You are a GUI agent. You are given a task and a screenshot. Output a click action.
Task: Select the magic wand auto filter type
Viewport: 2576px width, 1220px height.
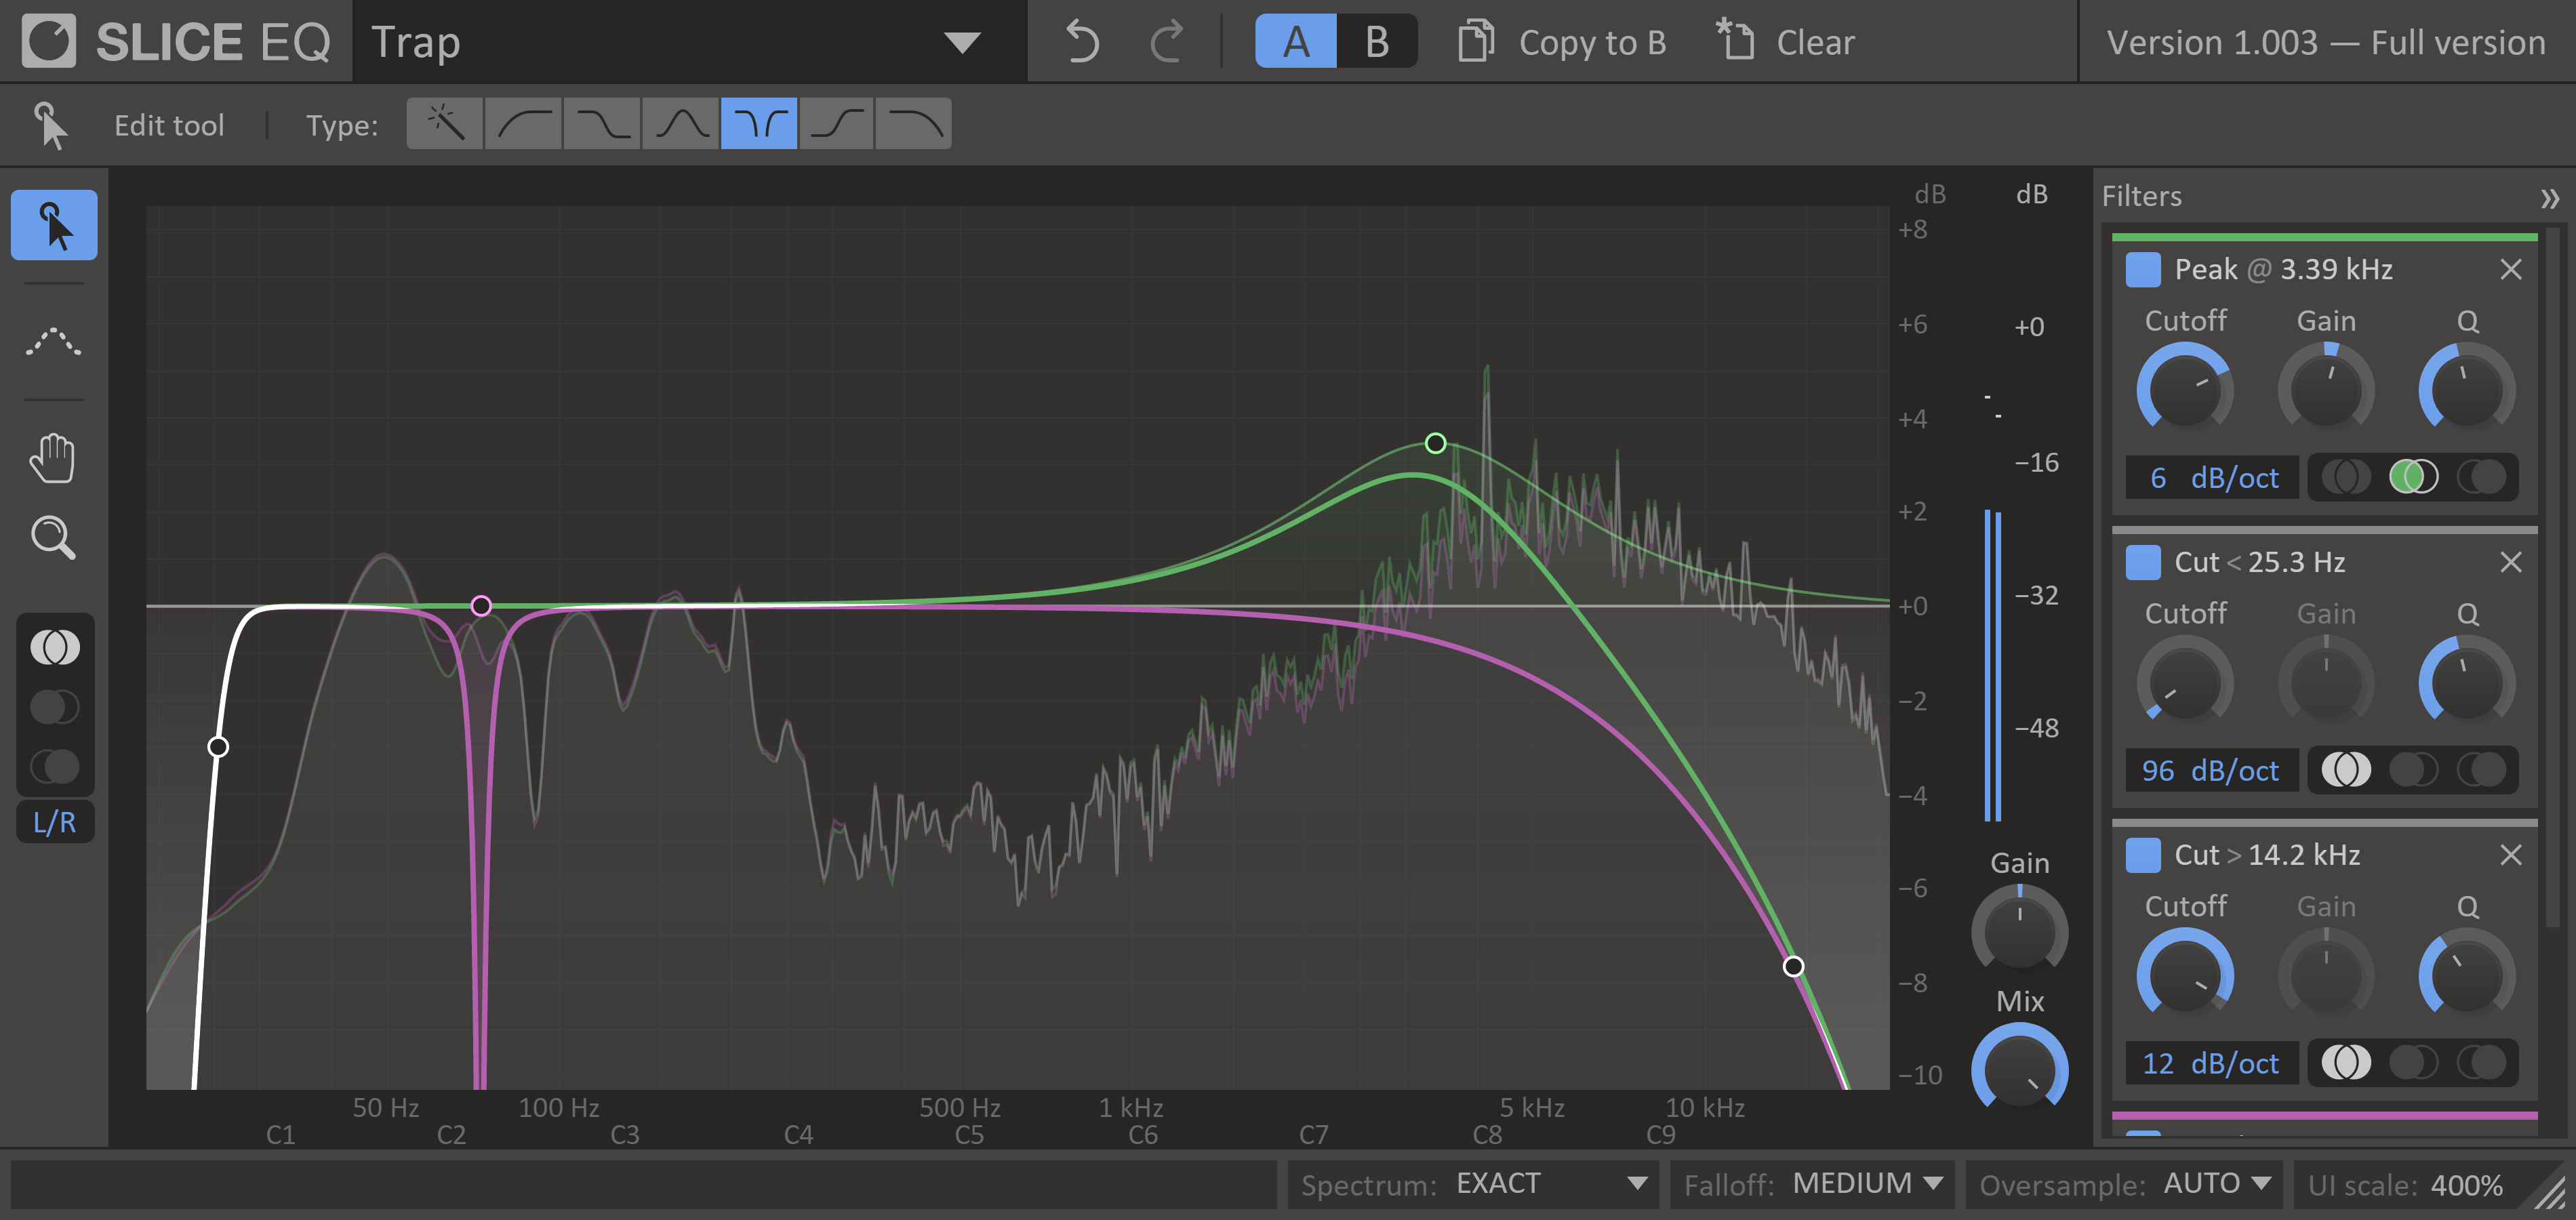tap(446, 124)
